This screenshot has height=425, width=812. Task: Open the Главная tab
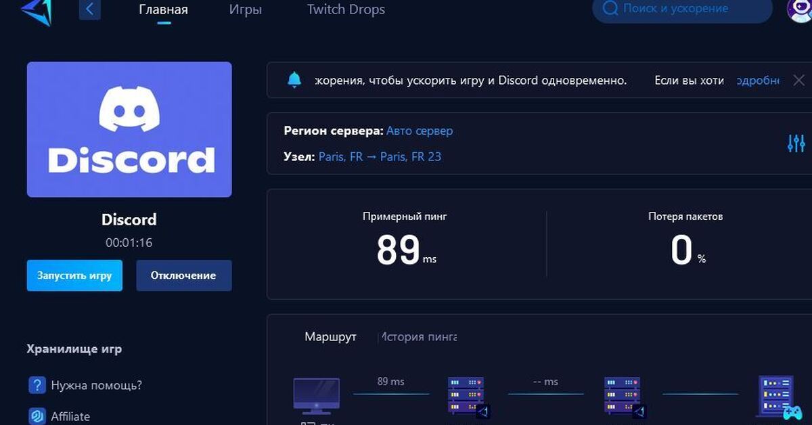163,9
